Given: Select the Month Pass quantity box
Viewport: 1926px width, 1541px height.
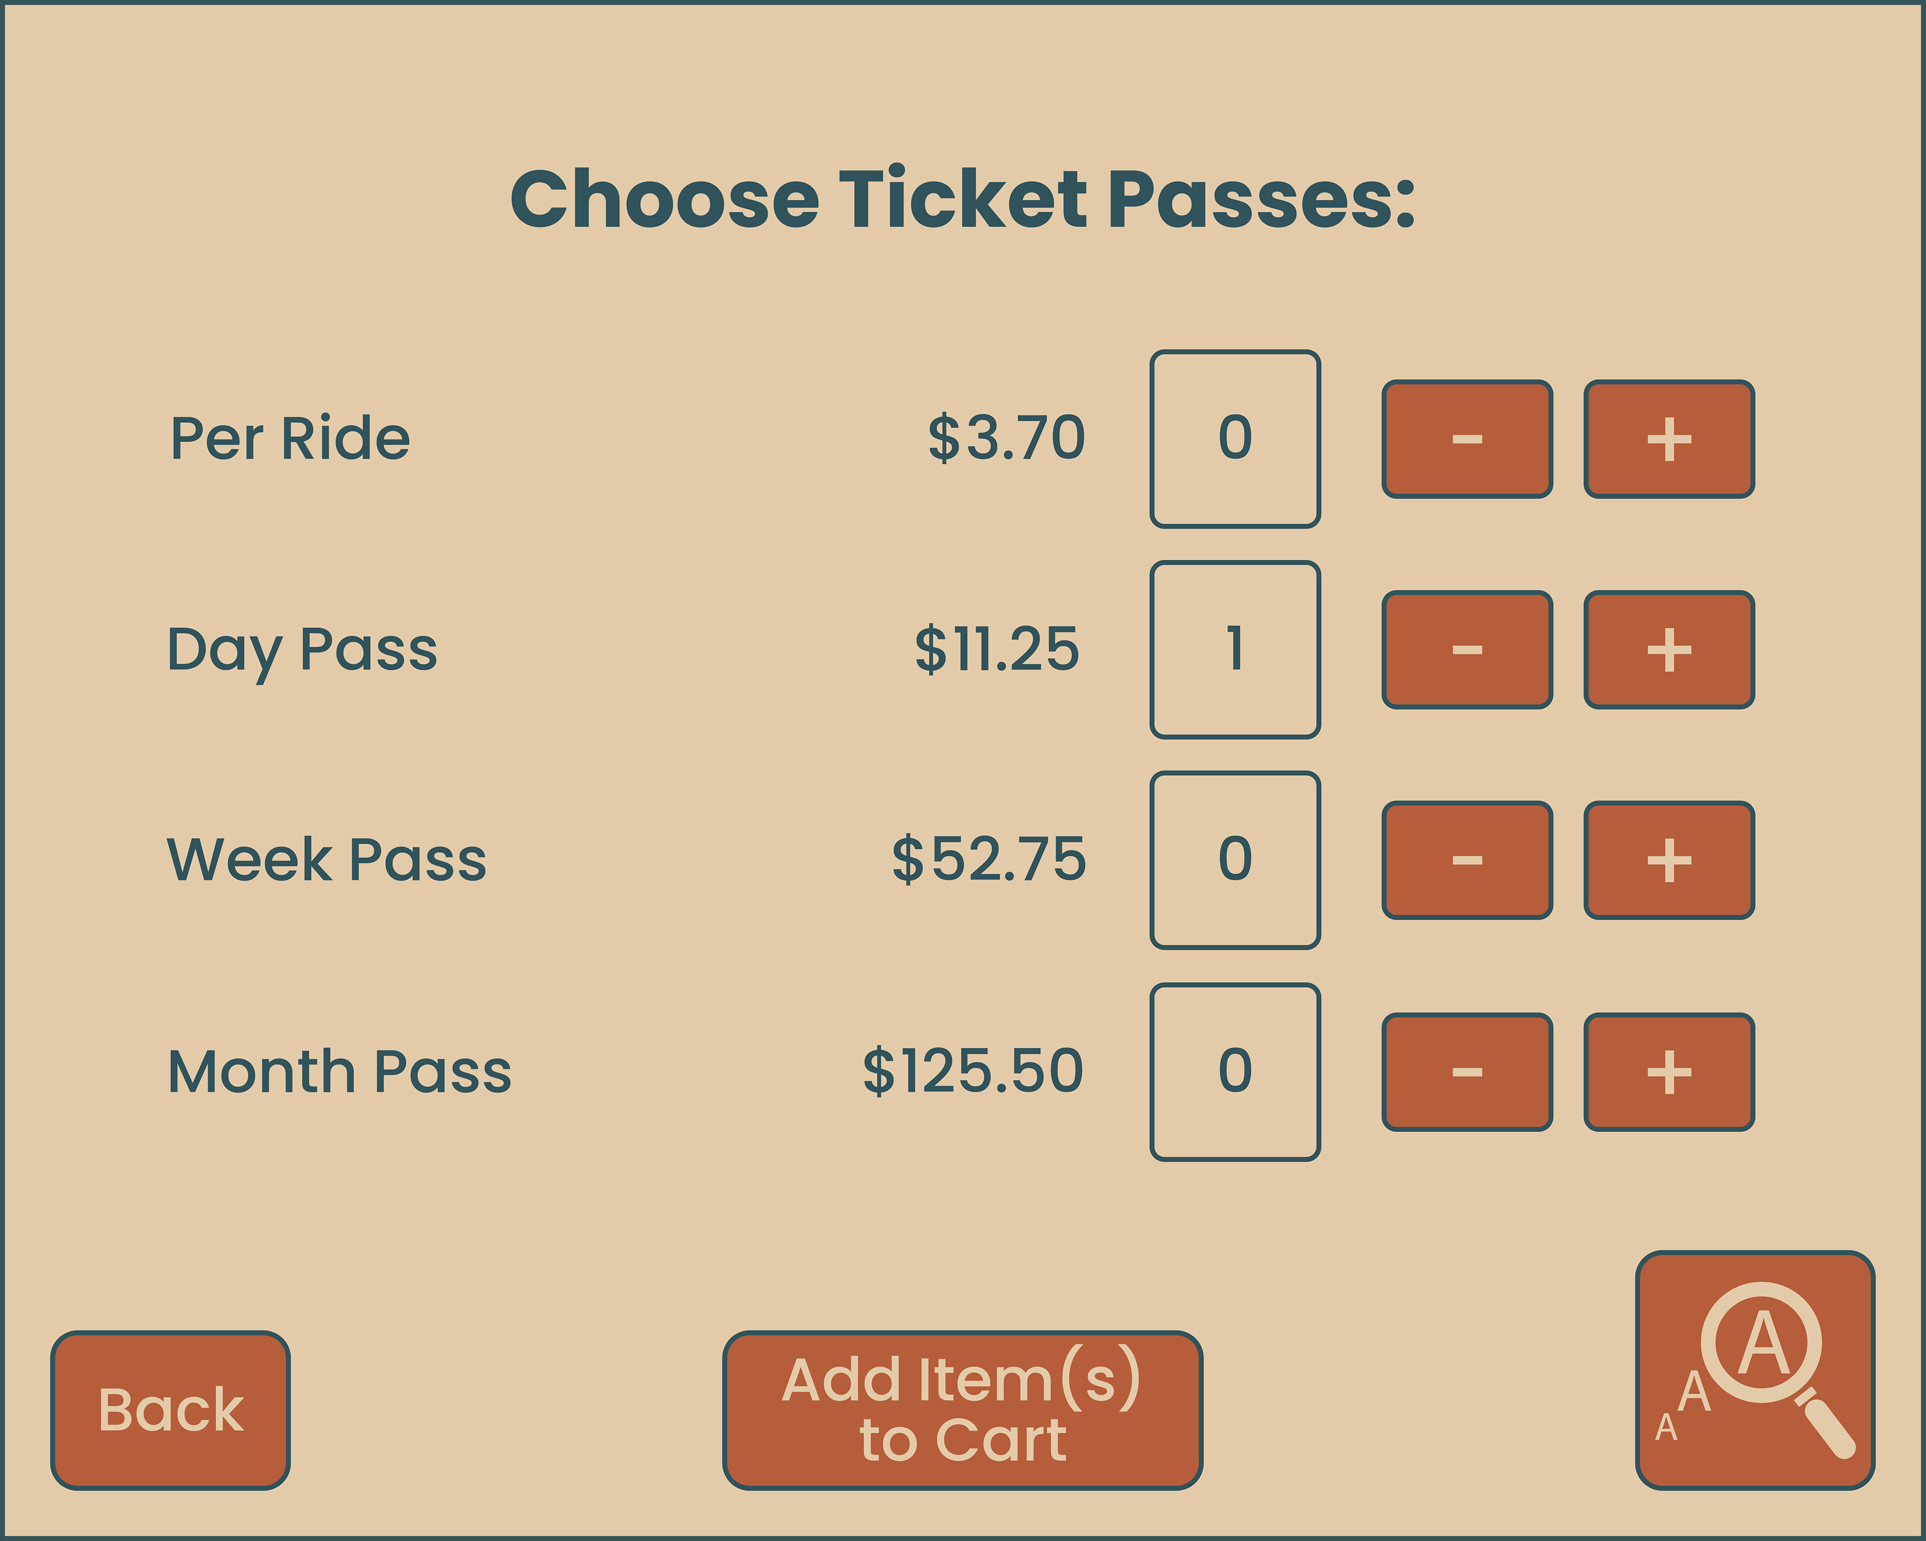Looking at the screenshot, I should 1234,1072.
